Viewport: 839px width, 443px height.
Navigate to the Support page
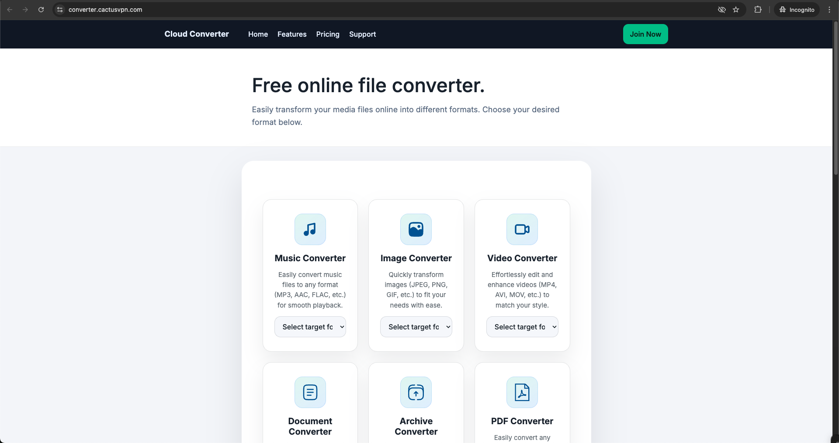(x=362, y=34)
